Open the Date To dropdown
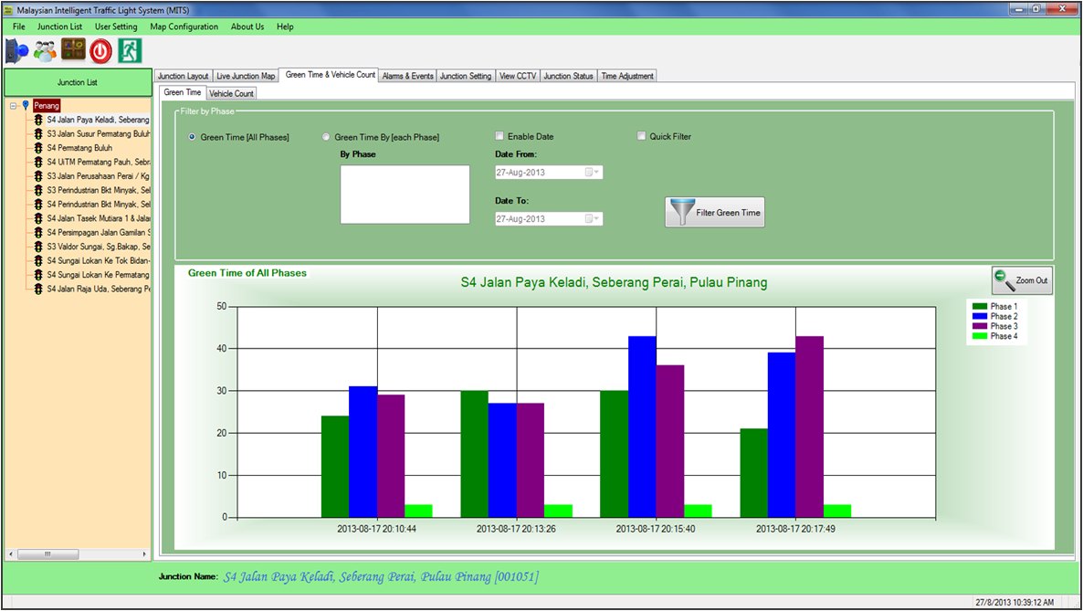 (594, 219)
